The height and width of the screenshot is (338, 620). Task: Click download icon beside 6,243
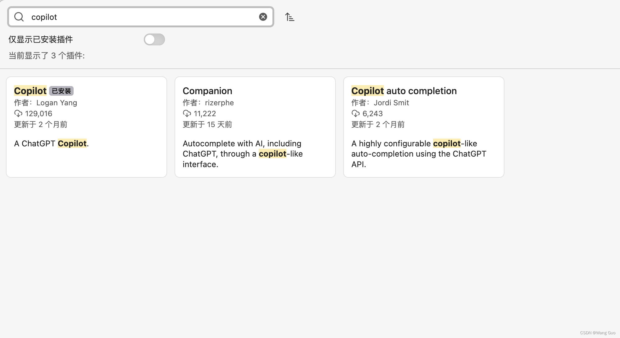tap(356, 113)
